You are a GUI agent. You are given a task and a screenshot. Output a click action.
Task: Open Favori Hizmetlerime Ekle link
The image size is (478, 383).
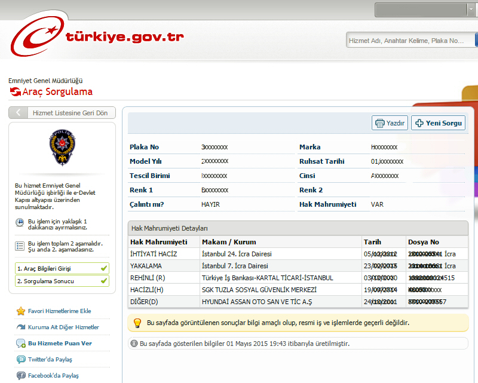point(59,311)
